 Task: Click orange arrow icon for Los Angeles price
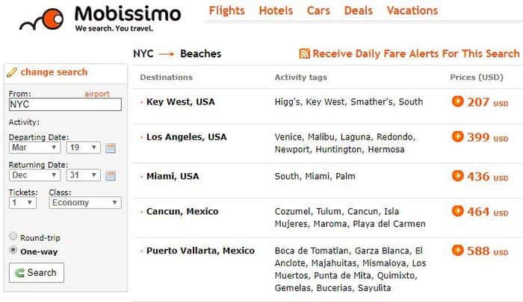click(x=457, y=136)
